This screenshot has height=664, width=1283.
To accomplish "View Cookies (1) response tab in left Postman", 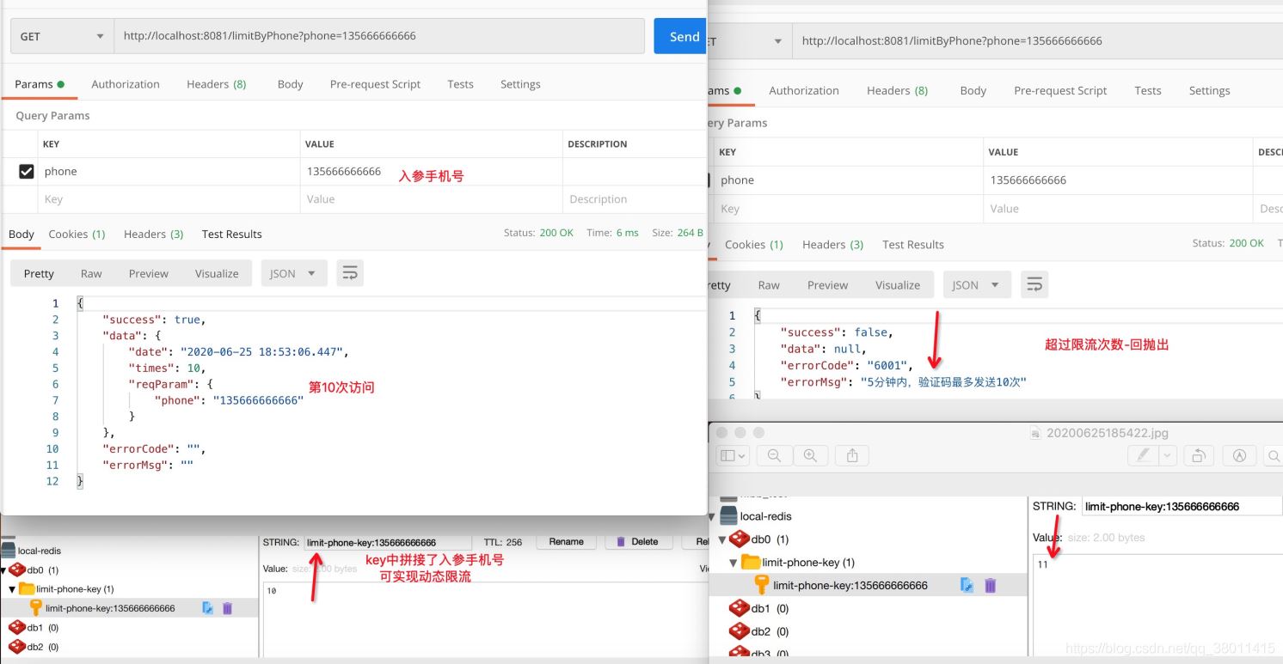I will (x=77, y=234).
